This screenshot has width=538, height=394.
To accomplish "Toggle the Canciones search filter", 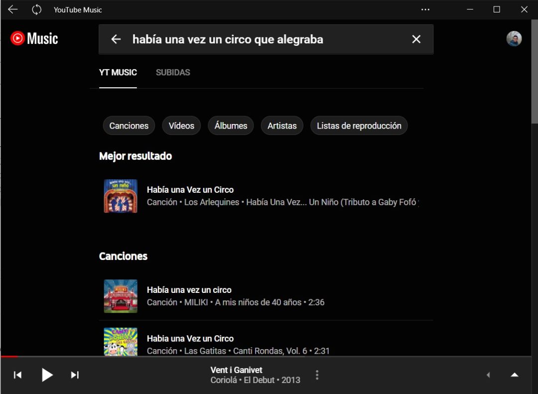I will tap(129, 126).
